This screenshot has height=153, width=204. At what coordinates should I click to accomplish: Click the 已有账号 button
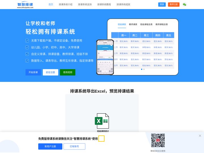coord(75,146)
